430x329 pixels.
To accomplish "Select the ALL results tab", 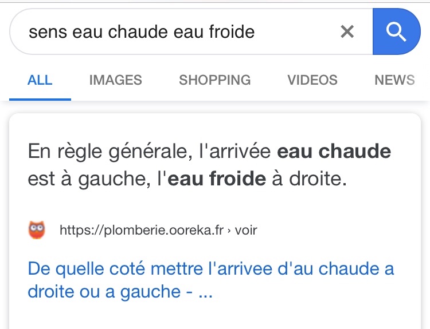I will coord(40,80).
